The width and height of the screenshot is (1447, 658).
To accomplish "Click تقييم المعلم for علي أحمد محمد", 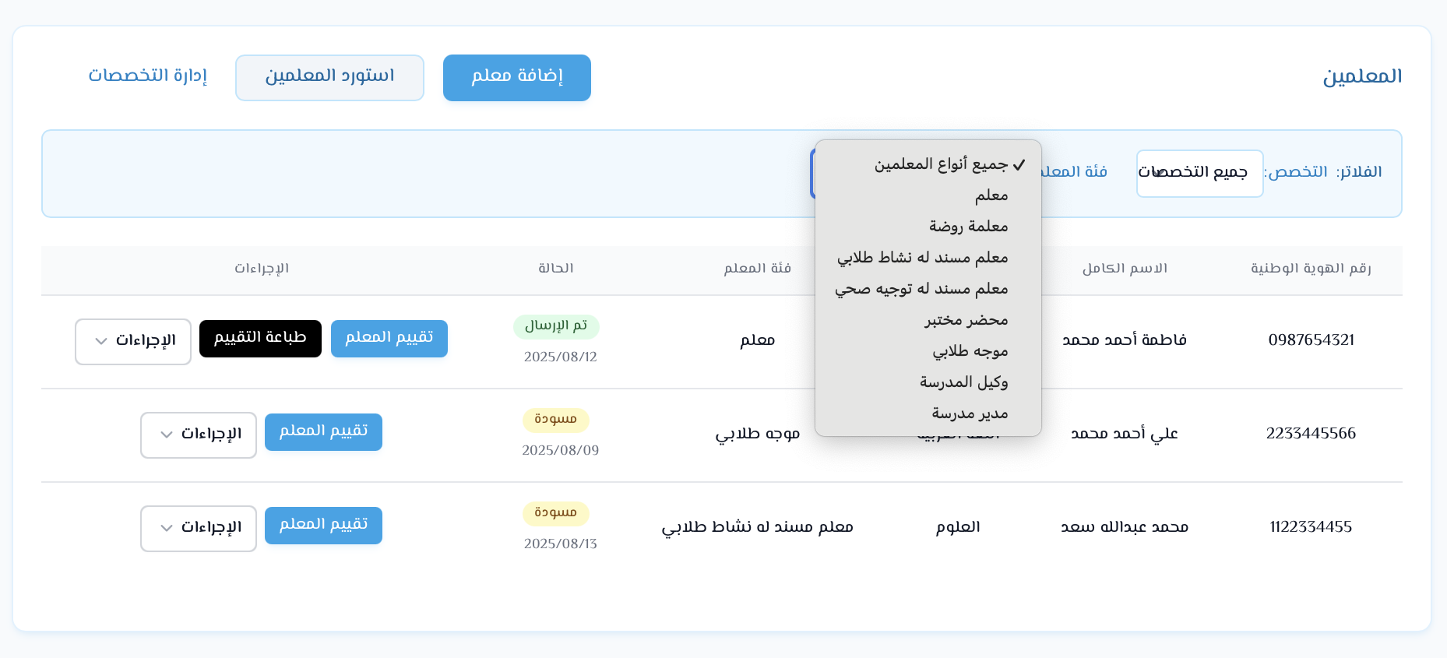I will [323, 432].
